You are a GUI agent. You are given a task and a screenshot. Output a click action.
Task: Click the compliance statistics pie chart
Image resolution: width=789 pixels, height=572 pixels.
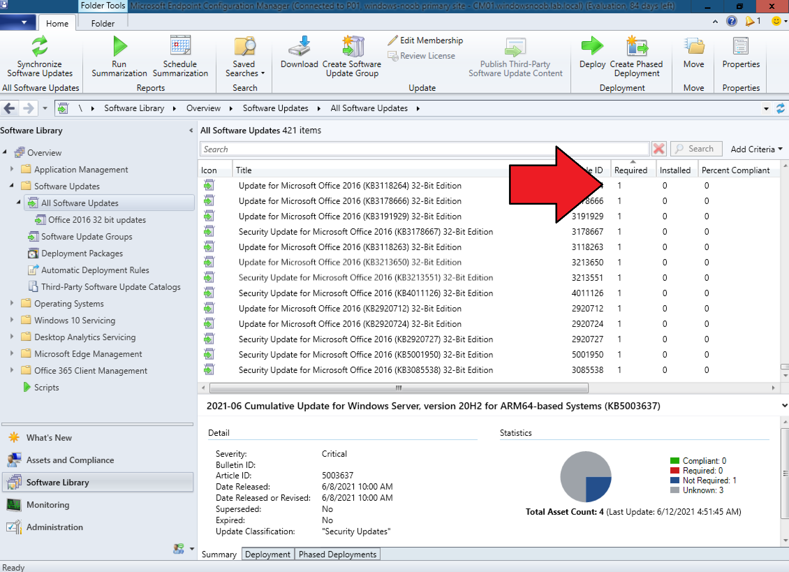586,477
